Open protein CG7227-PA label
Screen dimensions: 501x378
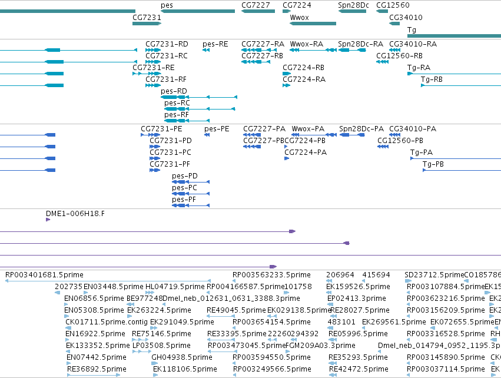click(264, 129)
